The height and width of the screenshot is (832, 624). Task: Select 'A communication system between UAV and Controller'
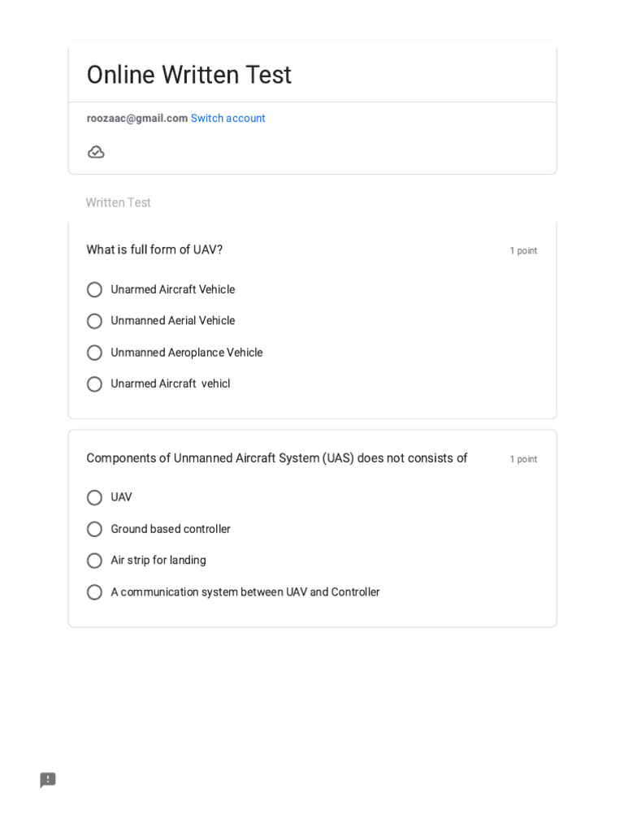(95, 592)
